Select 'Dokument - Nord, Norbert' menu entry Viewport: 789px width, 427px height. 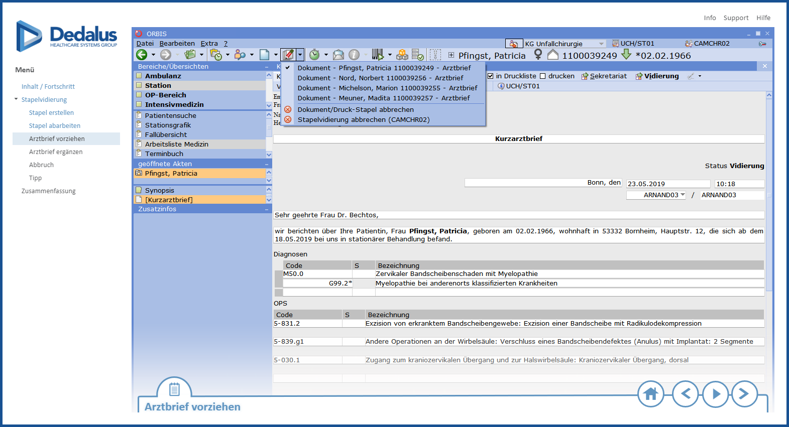tap(380, 78)
